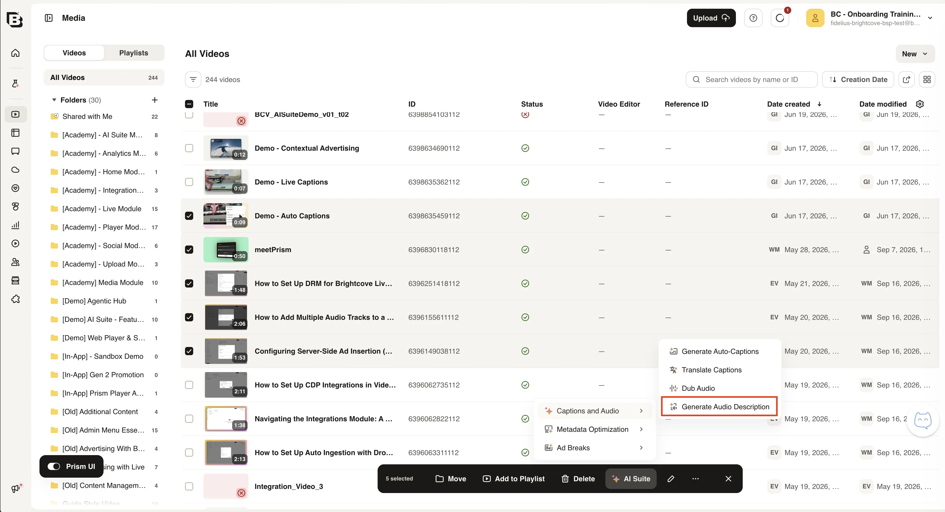Image resolution: width=945 pixels, height=512 pixels.
Task: Toggle the select-all header checkbox
Action: tap(189, 104)
